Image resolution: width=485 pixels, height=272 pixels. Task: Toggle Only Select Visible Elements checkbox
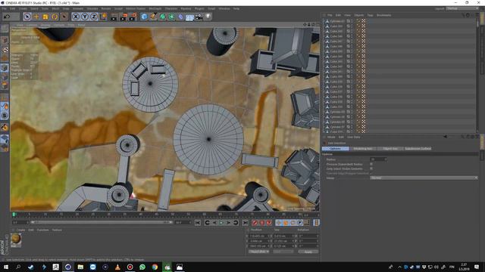(371, 168)
